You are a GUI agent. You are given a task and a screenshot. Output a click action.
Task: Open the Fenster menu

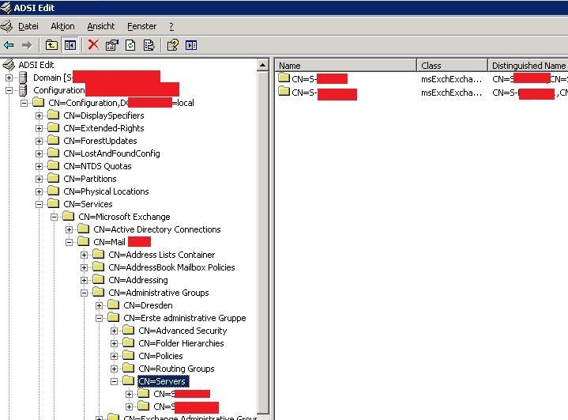[x=141, y=26]
